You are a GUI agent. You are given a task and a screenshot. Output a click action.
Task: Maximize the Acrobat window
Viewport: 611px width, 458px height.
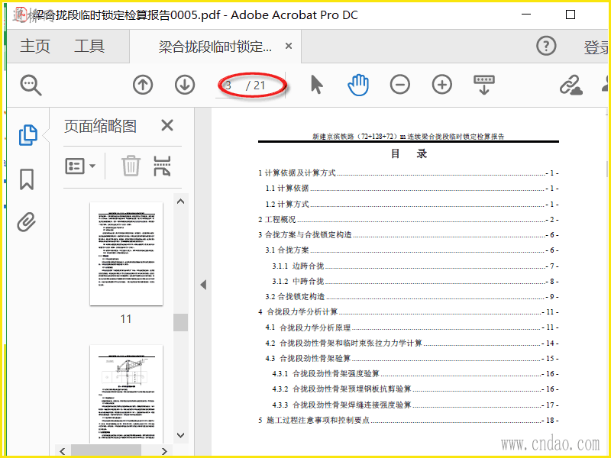pyautogui.click(x=570, y=15)
